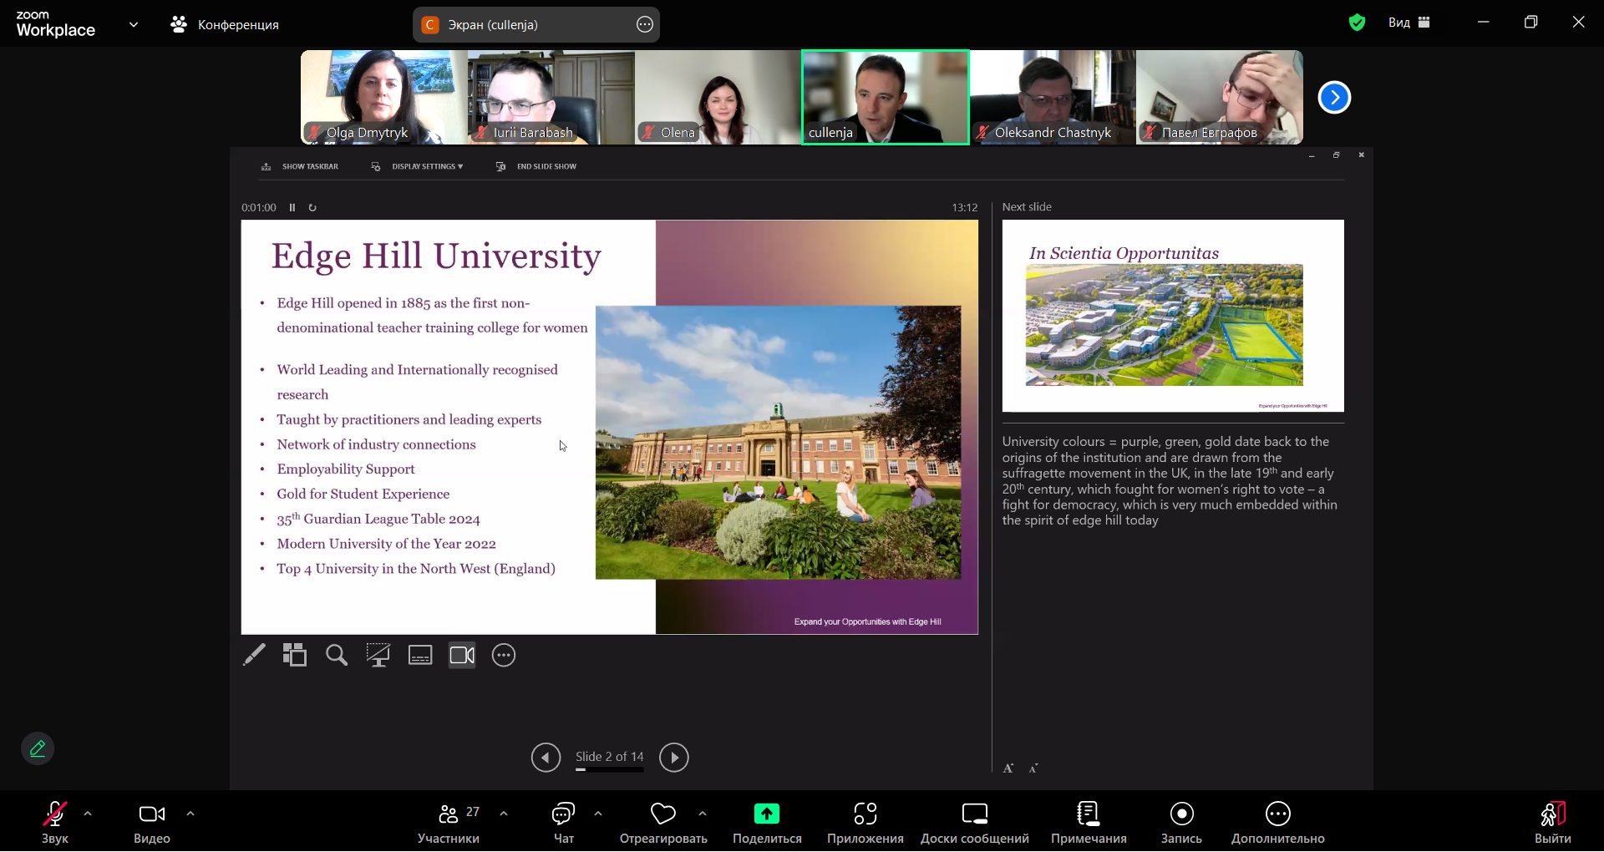
Task: Click the Next slide thumbnail preview
Action: [x=1173, y=316]
